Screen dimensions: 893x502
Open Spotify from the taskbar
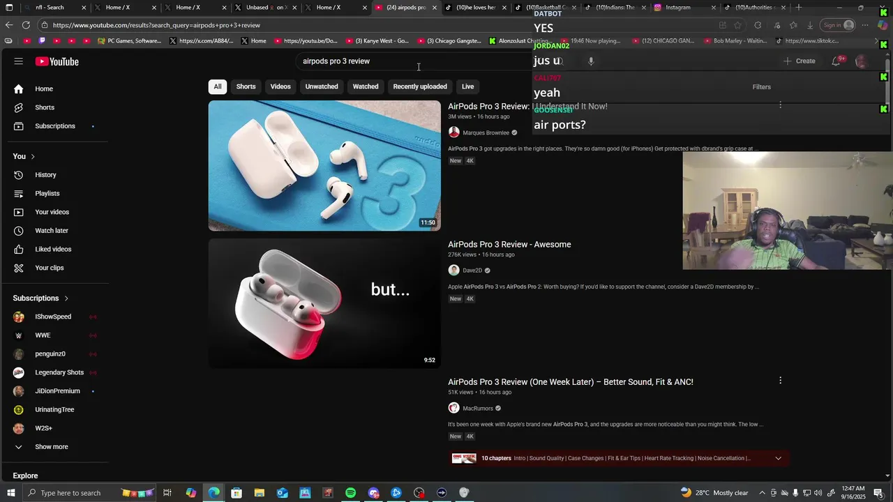coord(350,493)
